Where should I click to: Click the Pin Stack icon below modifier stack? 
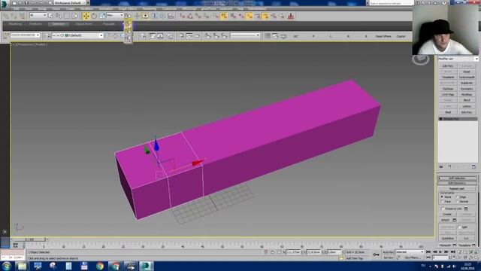tap(441, 166)
